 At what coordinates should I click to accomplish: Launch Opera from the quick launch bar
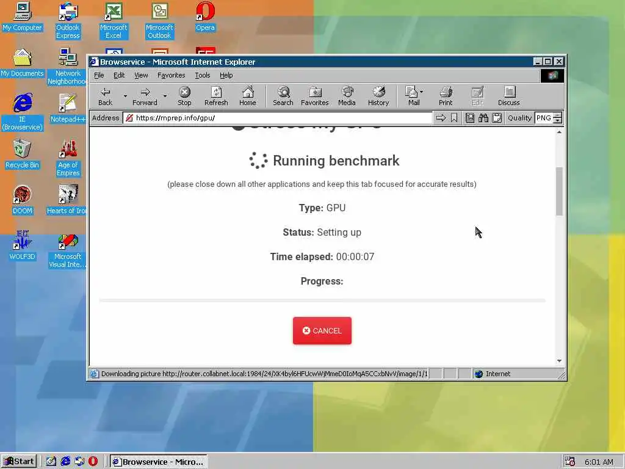coord(93,462)
